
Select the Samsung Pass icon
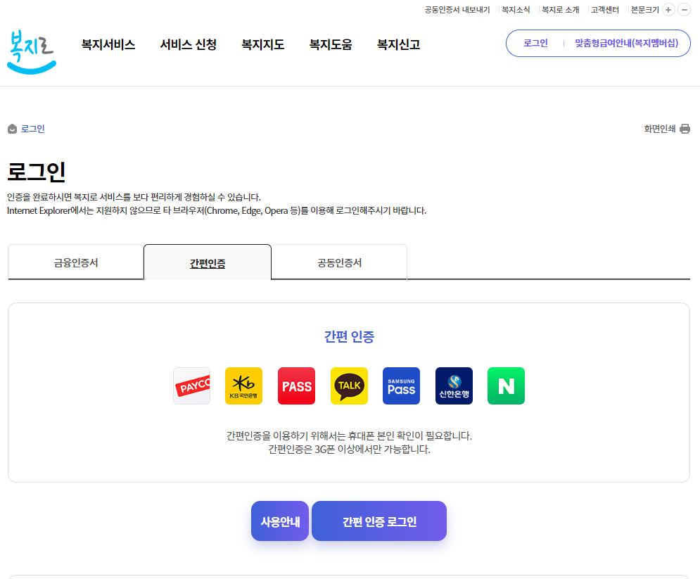coord(401,386)
